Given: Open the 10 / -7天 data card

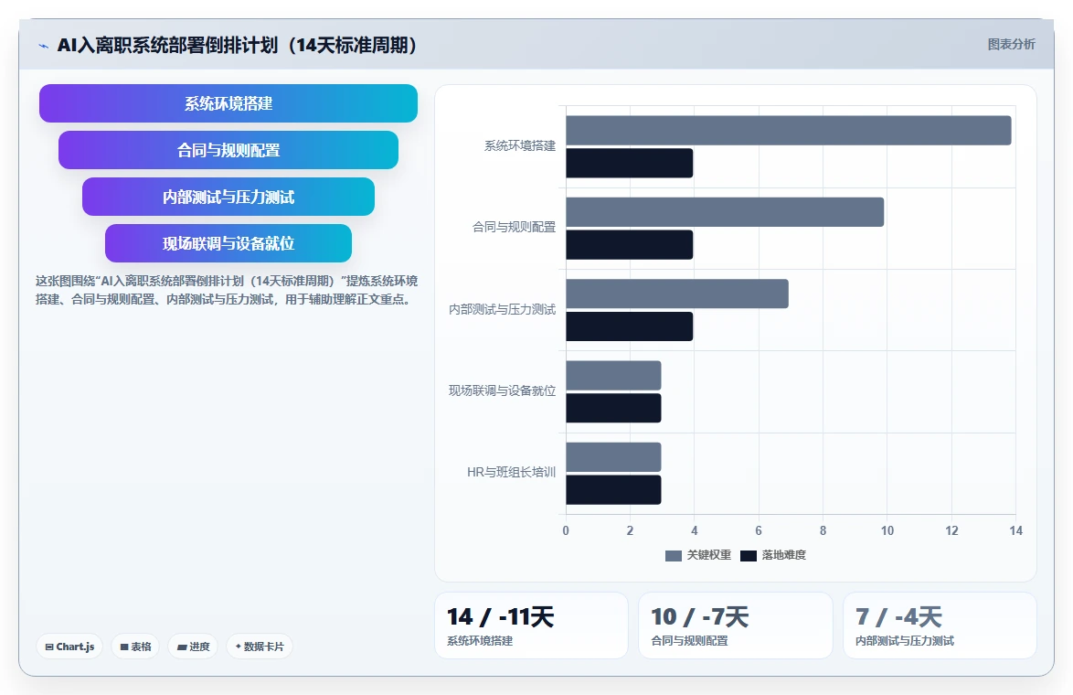Looking at the screenshot, I should [736, 625].
